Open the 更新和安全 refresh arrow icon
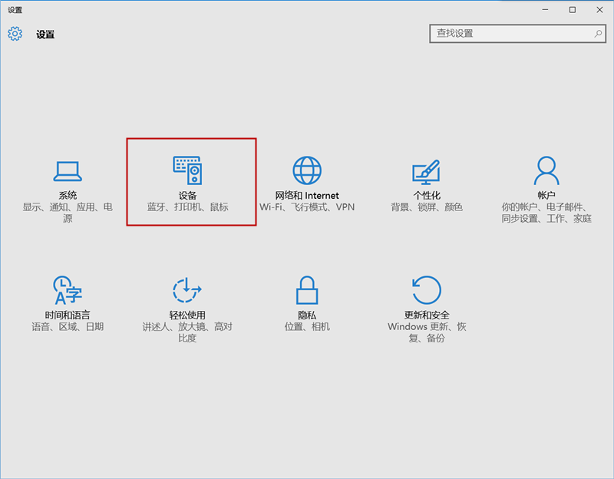The image size is (614, 479). tap(427, 290)
